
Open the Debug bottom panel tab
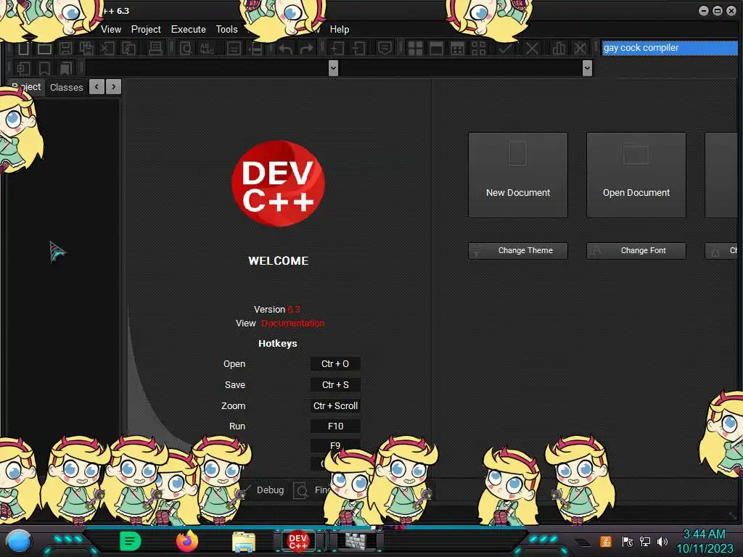point(270,490)
